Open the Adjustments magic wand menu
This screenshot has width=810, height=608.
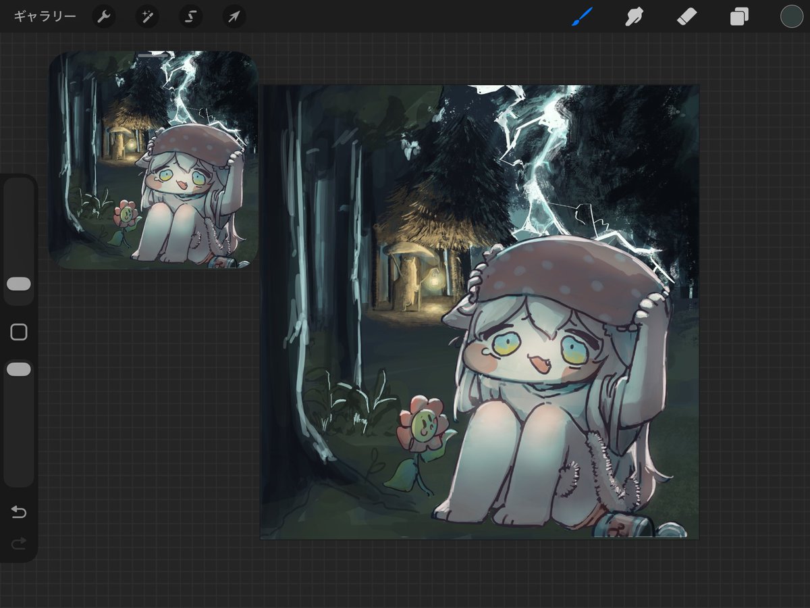click(146, 16)
